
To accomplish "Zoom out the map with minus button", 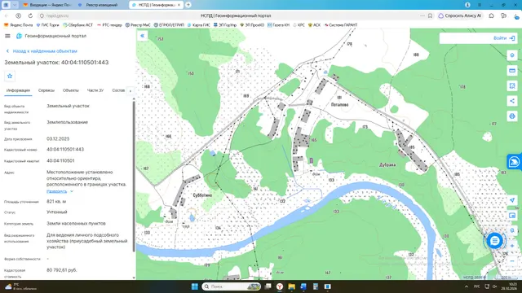I will tap(512, 261).
